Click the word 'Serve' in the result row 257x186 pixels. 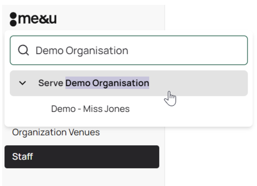click(51, 83)
